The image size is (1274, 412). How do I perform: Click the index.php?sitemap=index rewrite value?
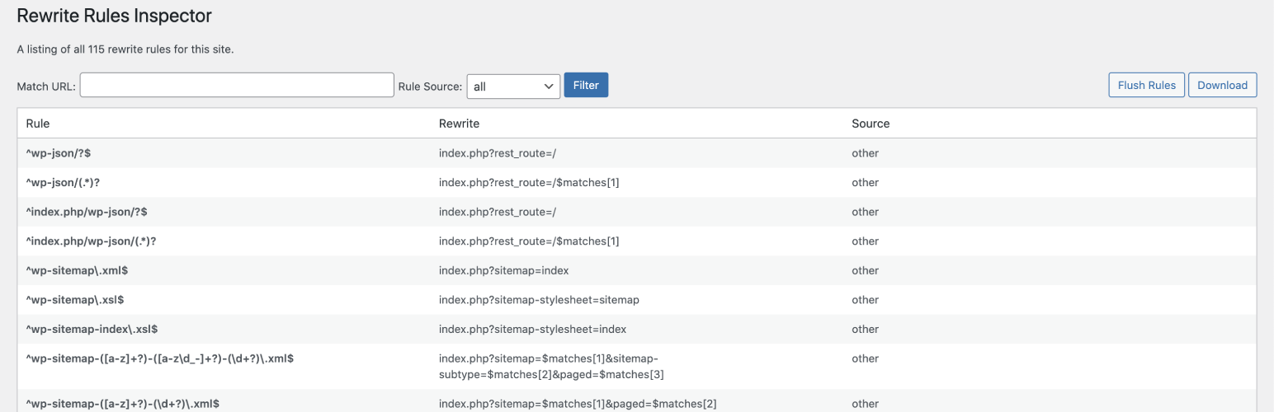tap(503, 270)
